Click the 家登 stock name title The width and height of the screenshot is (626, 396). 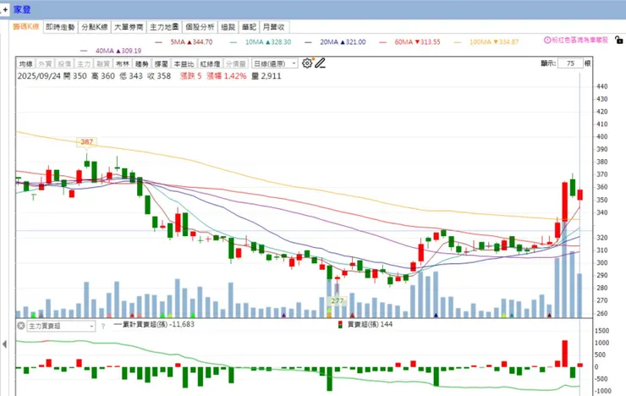click(22, 9)
